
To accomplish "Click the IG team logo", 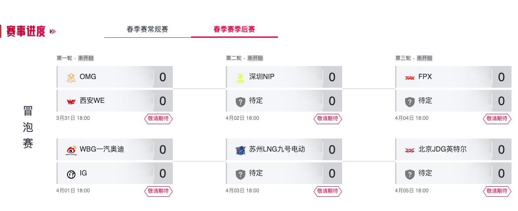I will [71, 174].
